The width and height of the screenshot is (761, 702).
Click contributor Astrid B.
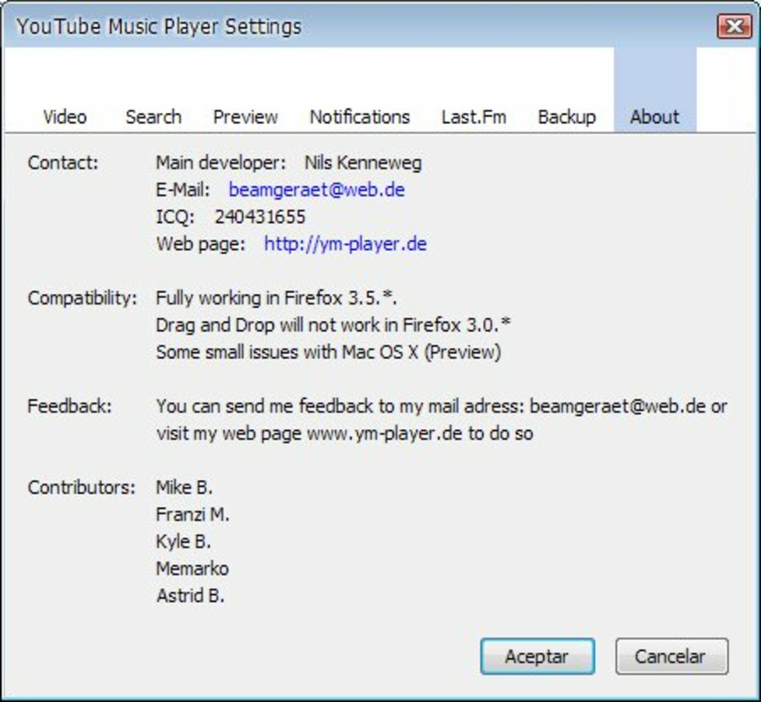pos(190,596)
